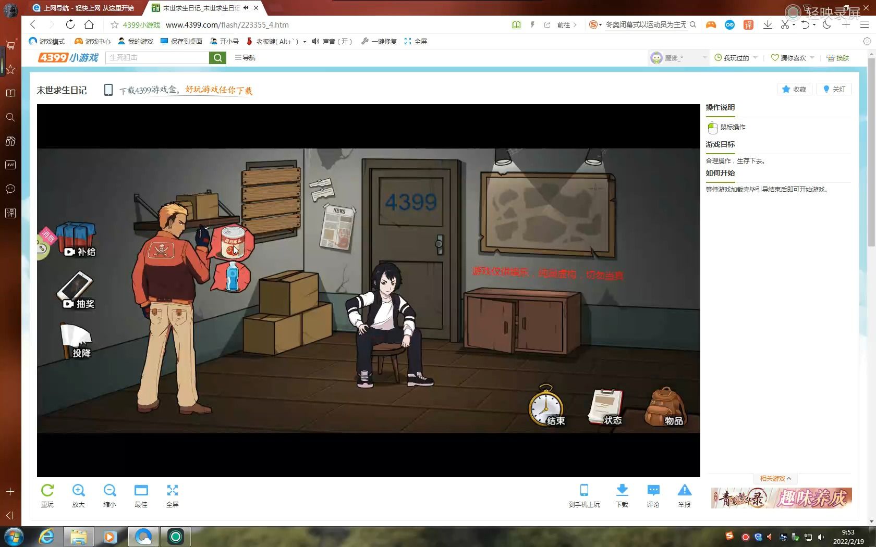Click sidebar search magnifier icon

coord(10,117)
